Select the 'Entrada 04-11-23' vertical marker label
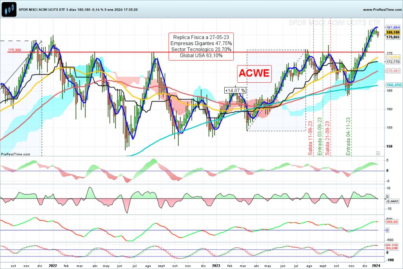The height and width of the screenshot is (269, 403). click(348, 136)
